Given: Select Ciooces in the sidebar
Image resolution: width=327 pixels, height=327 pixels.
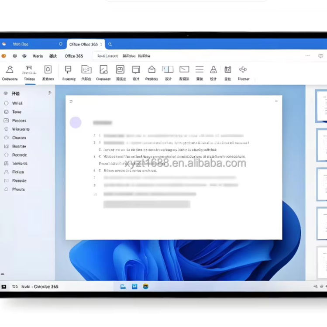Looking at the screenshot, I should 19,138.
